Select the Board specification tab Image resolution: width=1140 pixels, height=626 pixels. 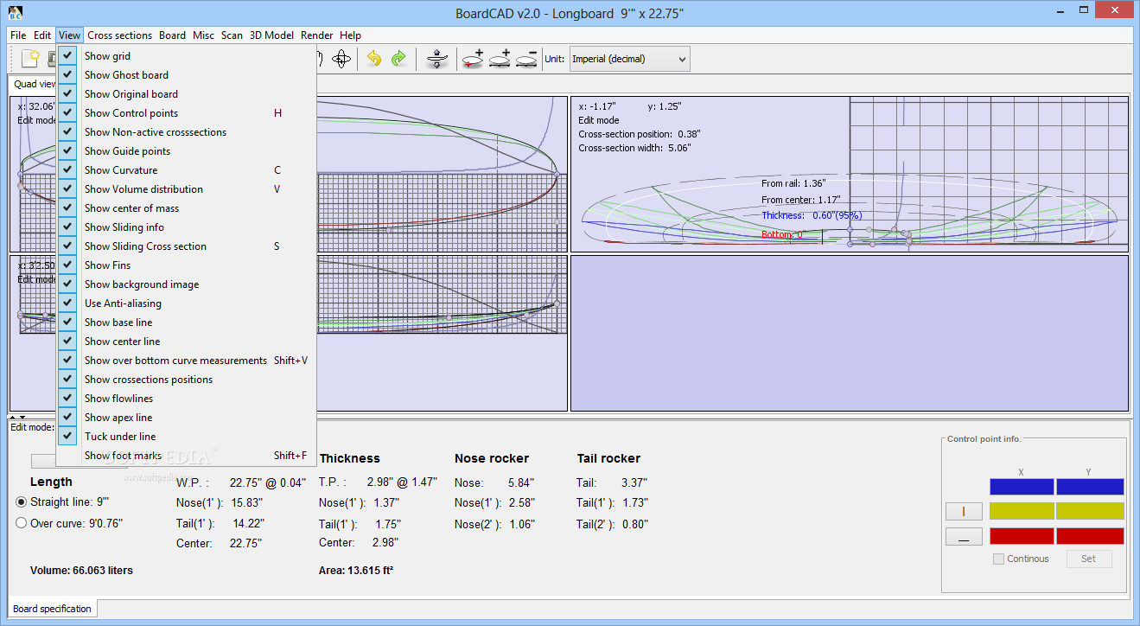click(x=52, y=609)
